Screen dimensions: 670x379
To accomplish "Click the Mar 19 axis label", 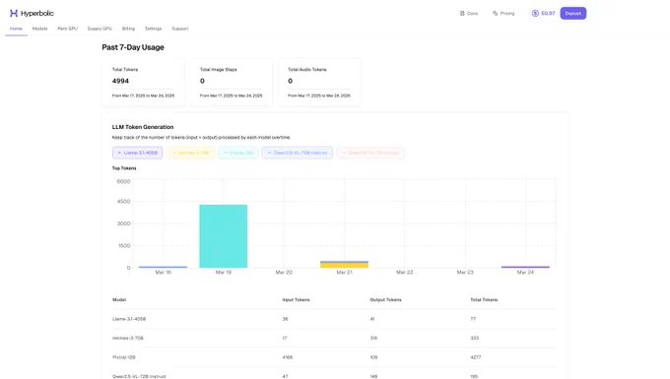I will [x=224, y=273].
